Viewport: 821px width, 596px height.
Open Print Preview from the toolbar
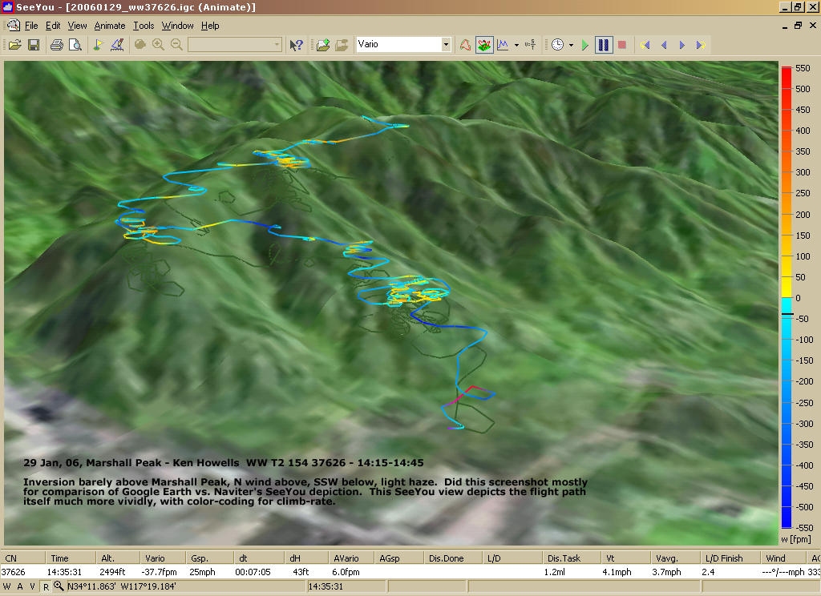coord(75,45)
